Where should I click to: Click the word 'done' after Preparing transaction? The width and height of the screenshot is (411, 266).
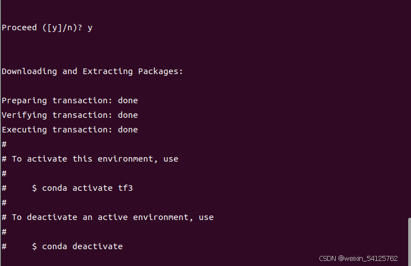pyautogui.click(x=128, y=100)
